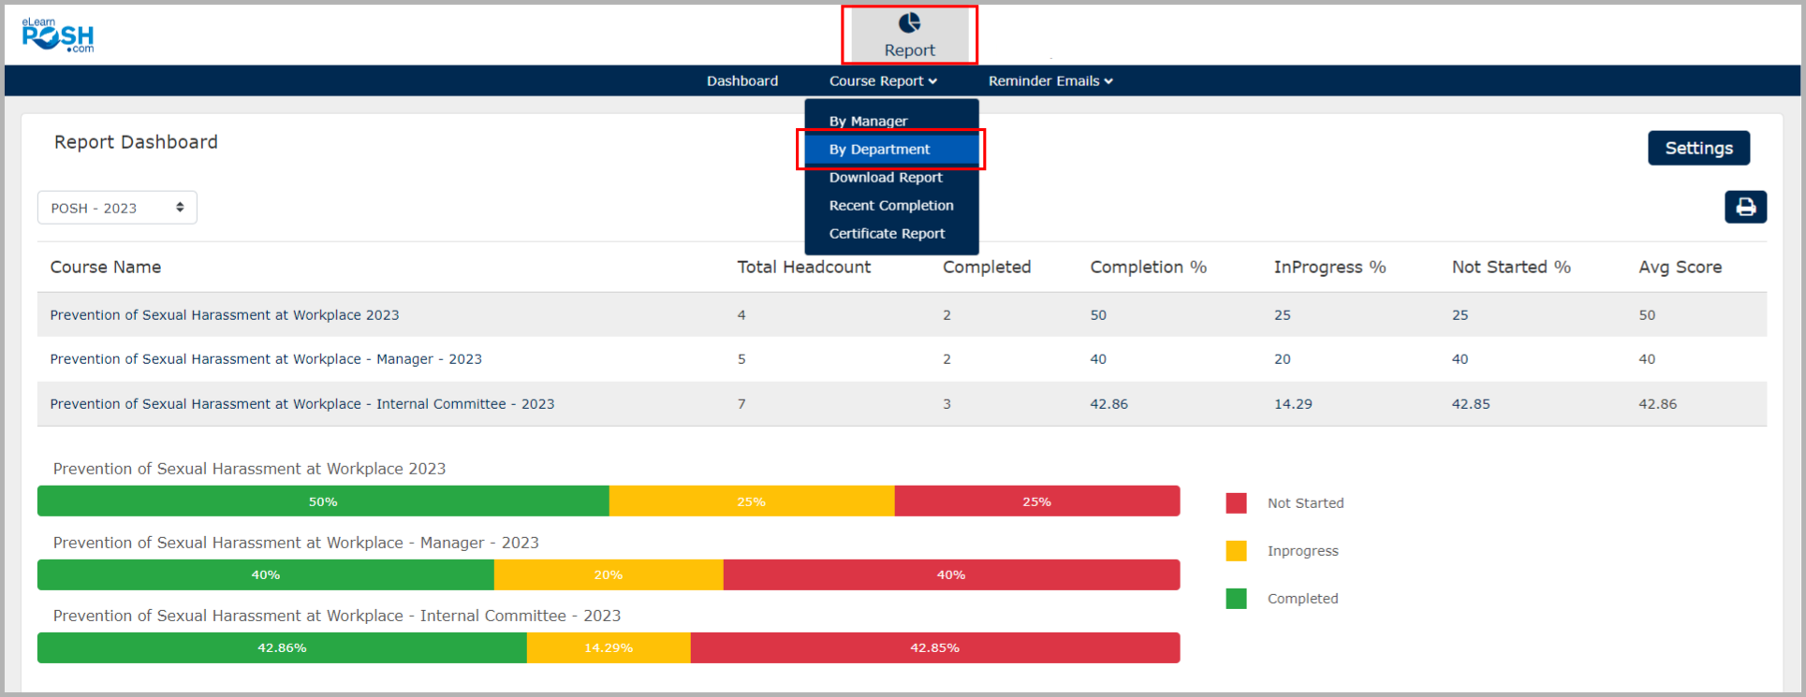This screenshot has height=697, width=1806.
Task: Click the printer icon button
Action: [x=1745, y=207]
